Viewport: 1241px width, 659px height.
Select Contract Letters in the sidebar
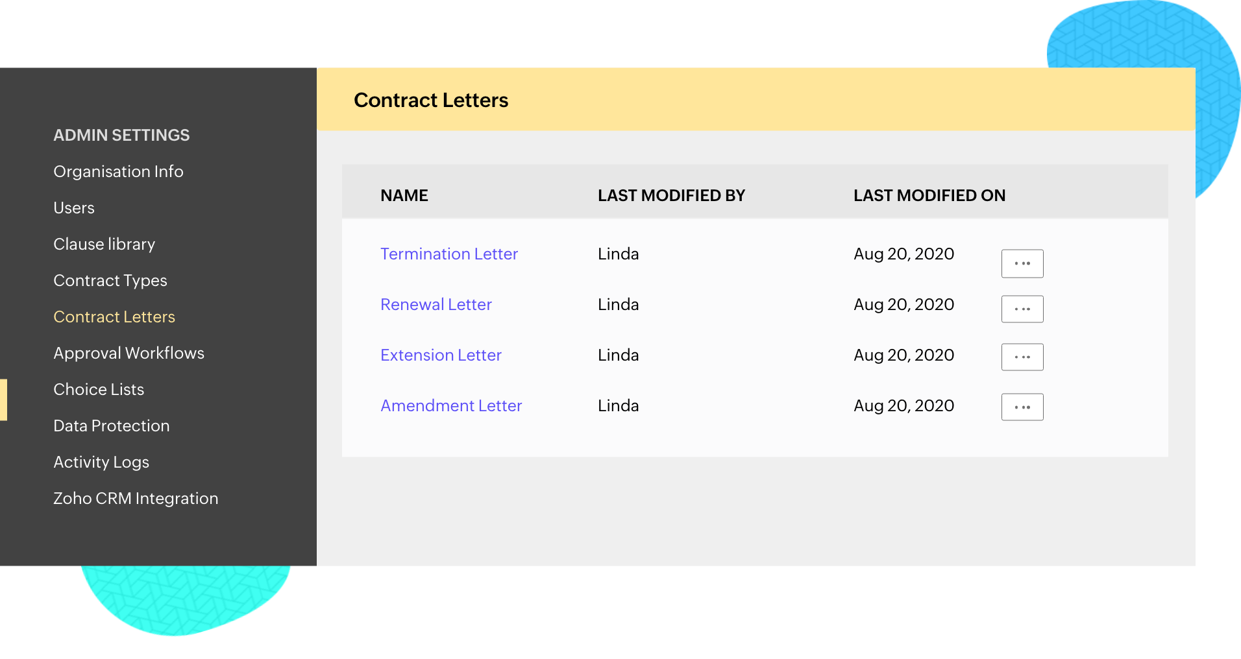tap(114, 317)
